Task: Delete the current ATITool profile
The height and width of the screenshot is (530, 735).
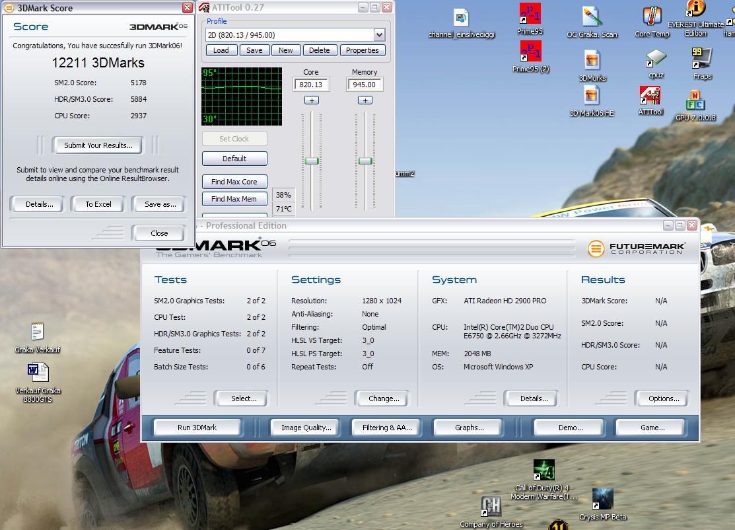Action: point(319,50)
